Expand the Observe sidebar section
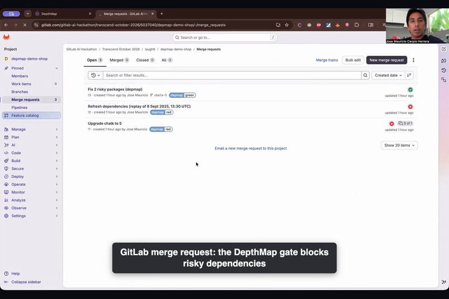 [x=31, y=208]
